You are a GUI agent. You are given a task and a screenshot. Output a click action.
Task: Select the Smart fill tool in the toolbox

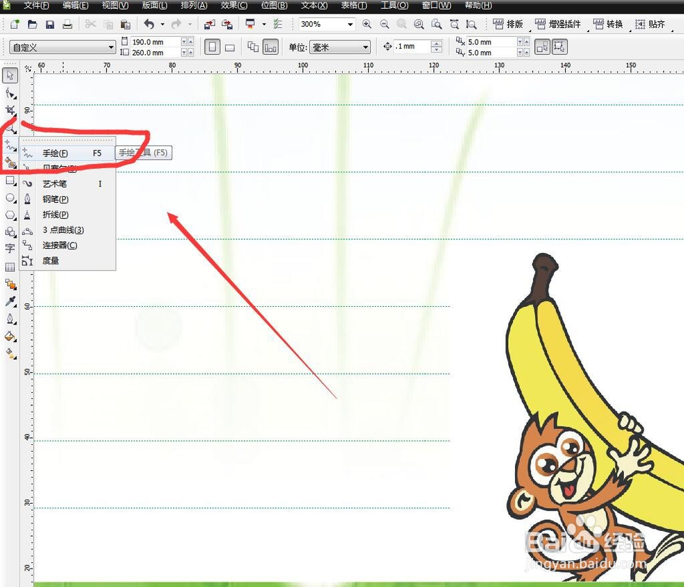pyautogui.click(x=10, y=163)
